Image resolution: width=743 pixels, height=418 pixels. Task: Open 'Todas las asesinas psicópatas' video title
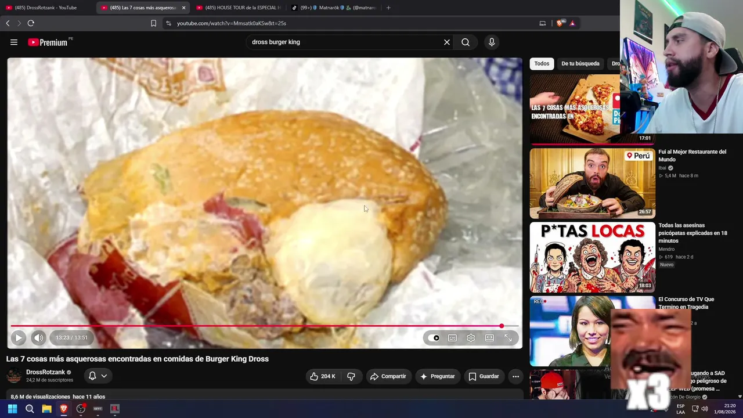tap(692, 233)
